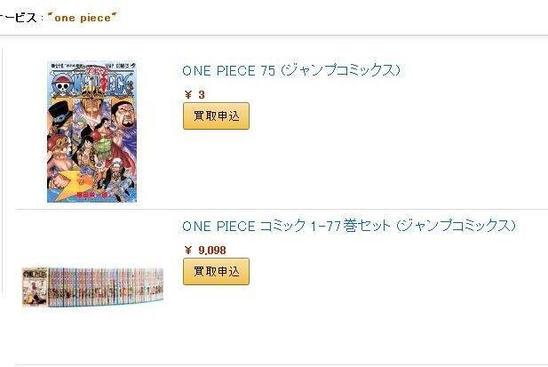The image size is (548, 367).
Task: Click the ービス label in the header
Action: click(20, 18)
